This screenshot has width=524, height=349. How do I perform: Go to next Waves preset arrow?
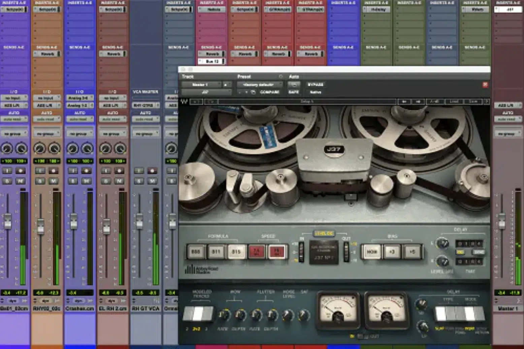click(x=418, y=101)
